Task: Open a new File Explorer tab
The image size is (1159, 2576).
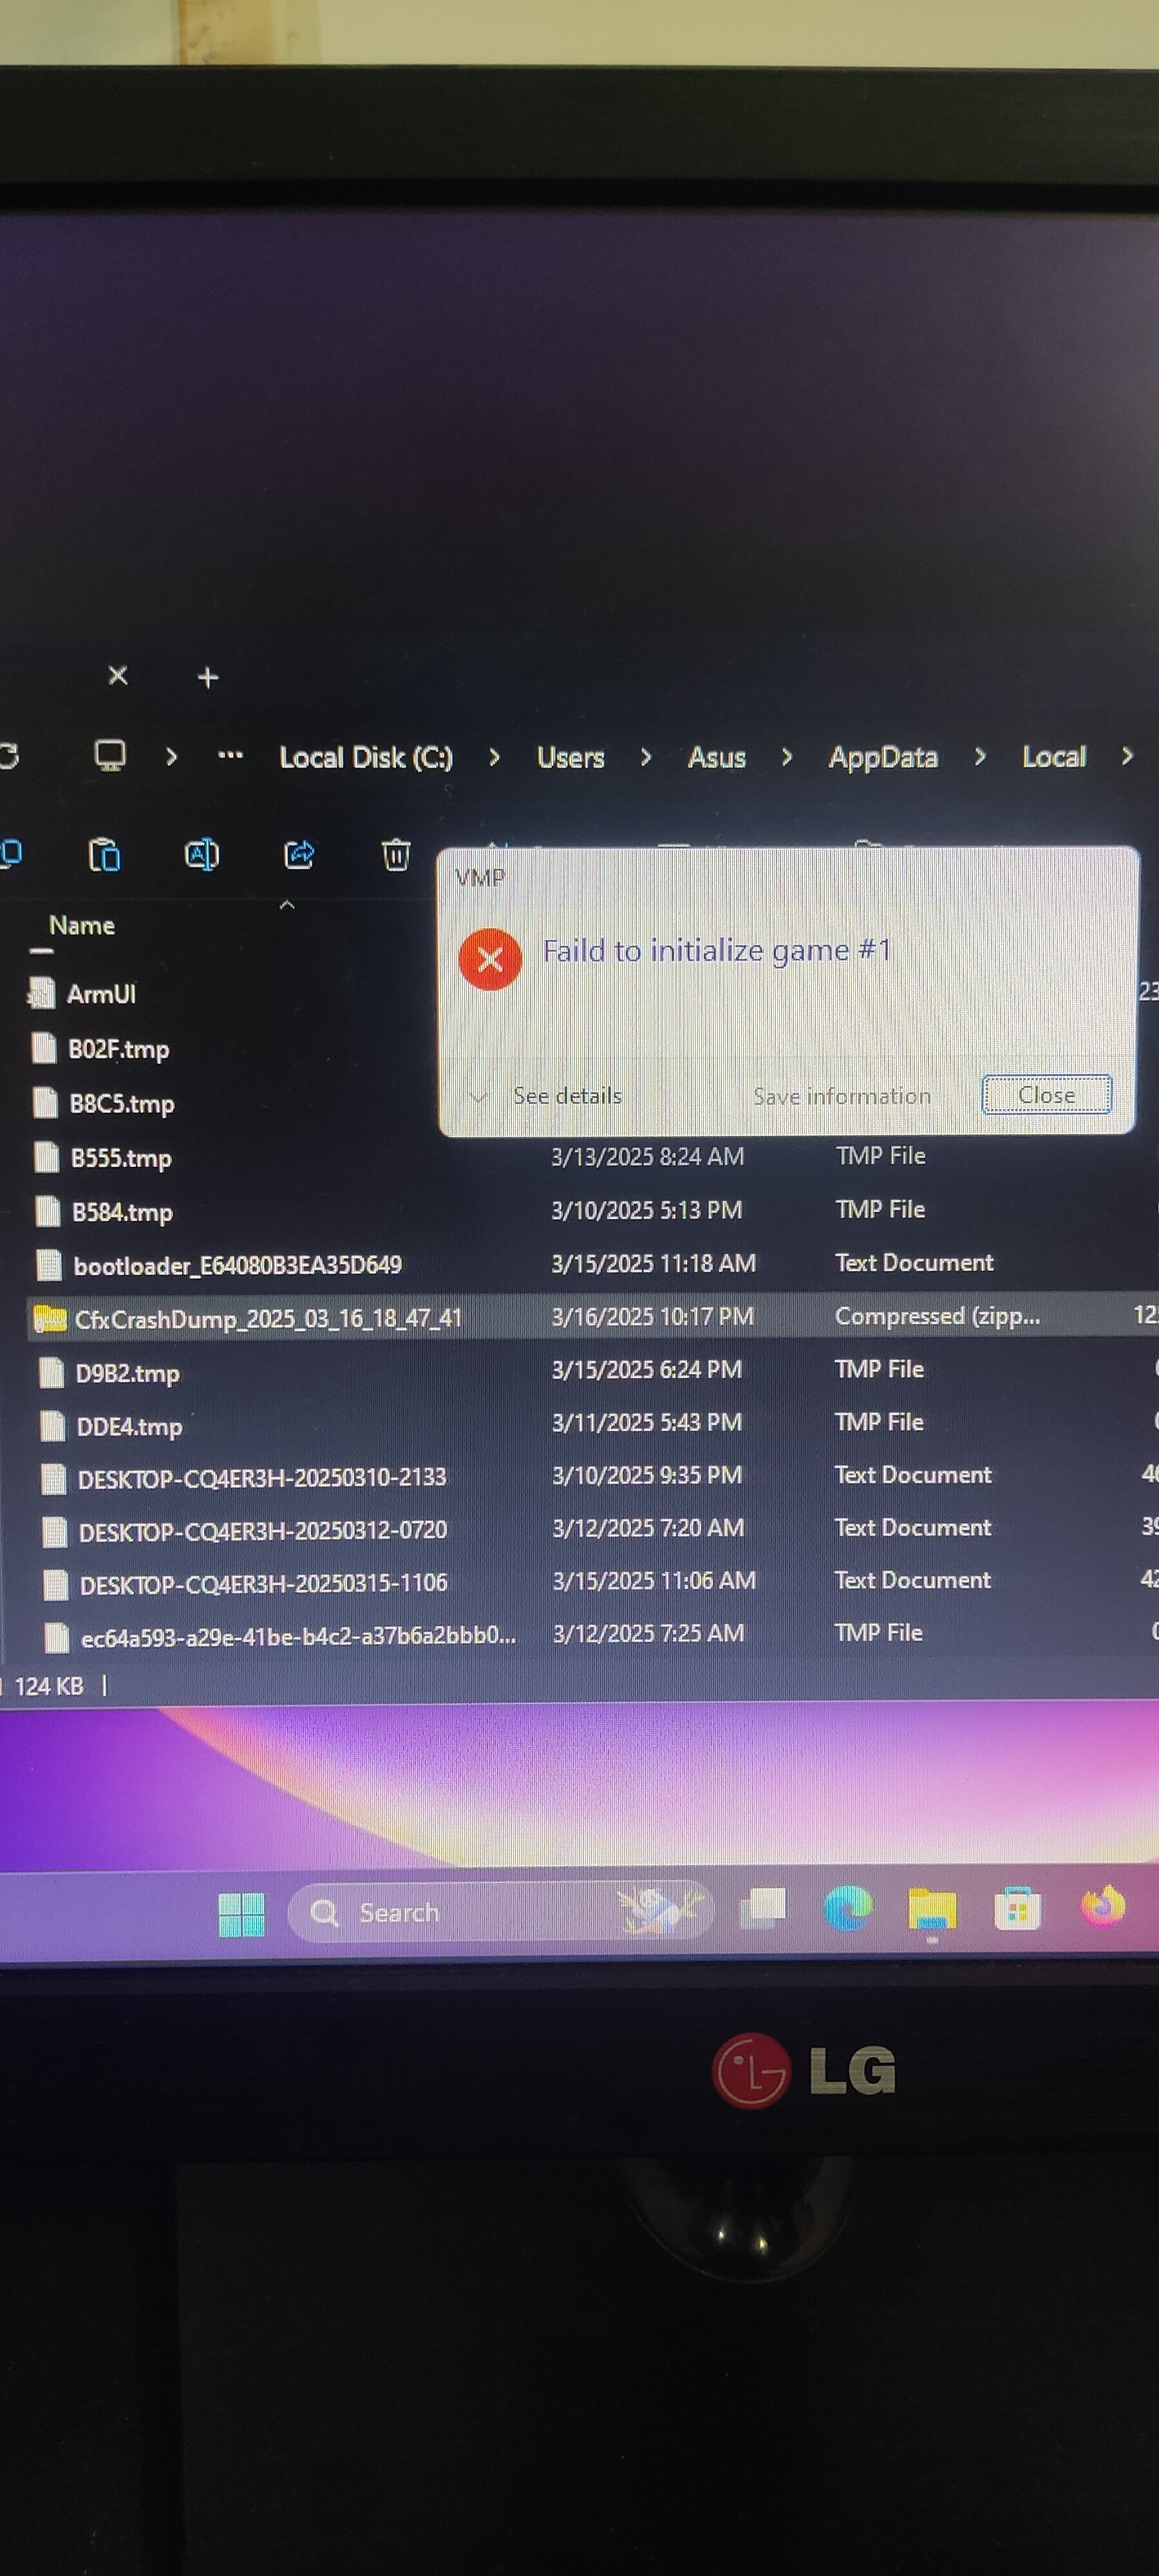Action: pos(208,678)
